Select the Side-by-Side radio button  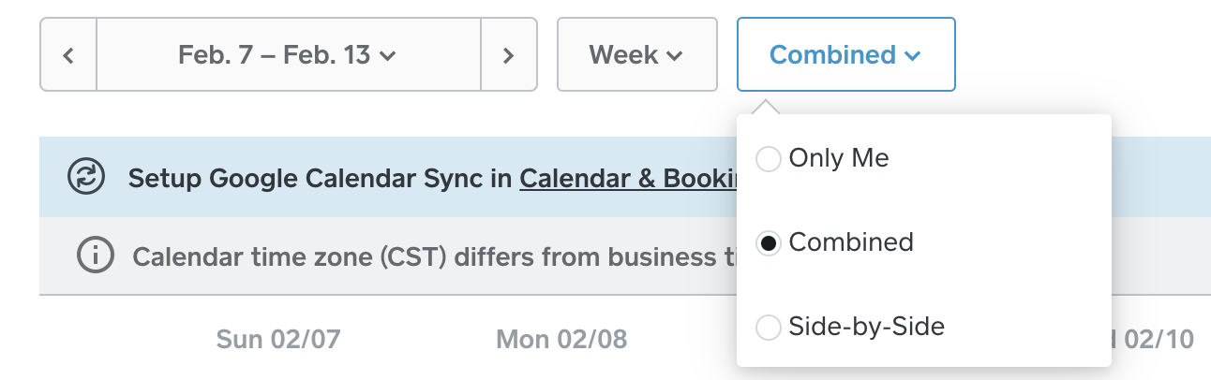(768, 328)
